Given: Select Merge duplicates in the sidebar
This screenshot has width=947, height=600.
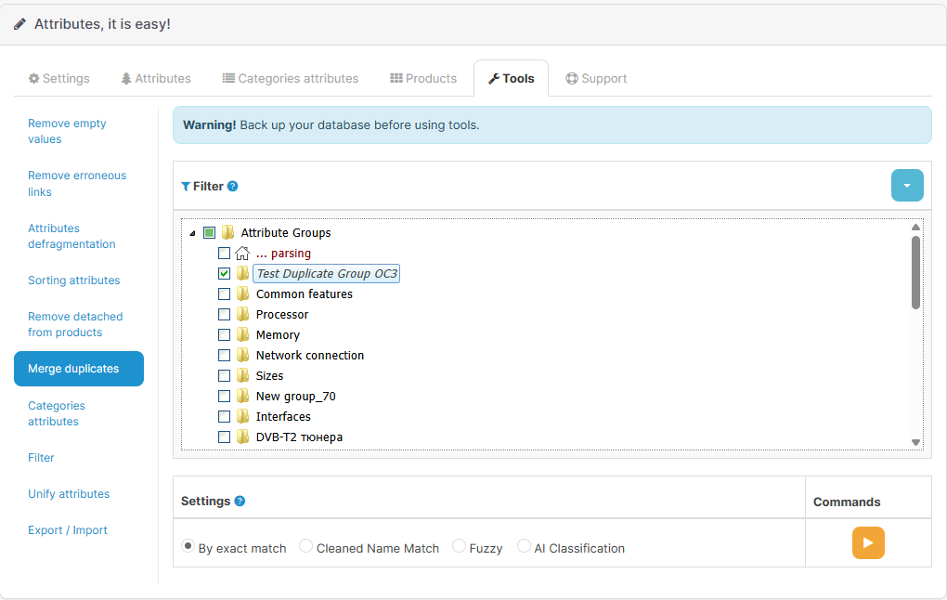Looking at the screenshot, I should (79, 368).
